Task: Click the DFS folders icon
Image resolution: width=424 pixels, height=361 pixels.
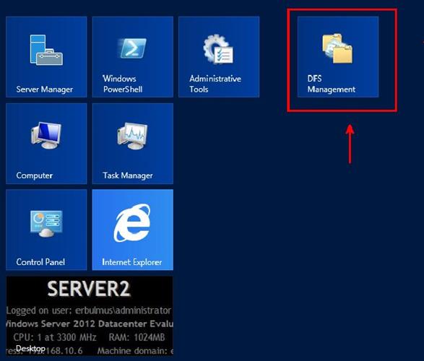Action: click(337, 48)
